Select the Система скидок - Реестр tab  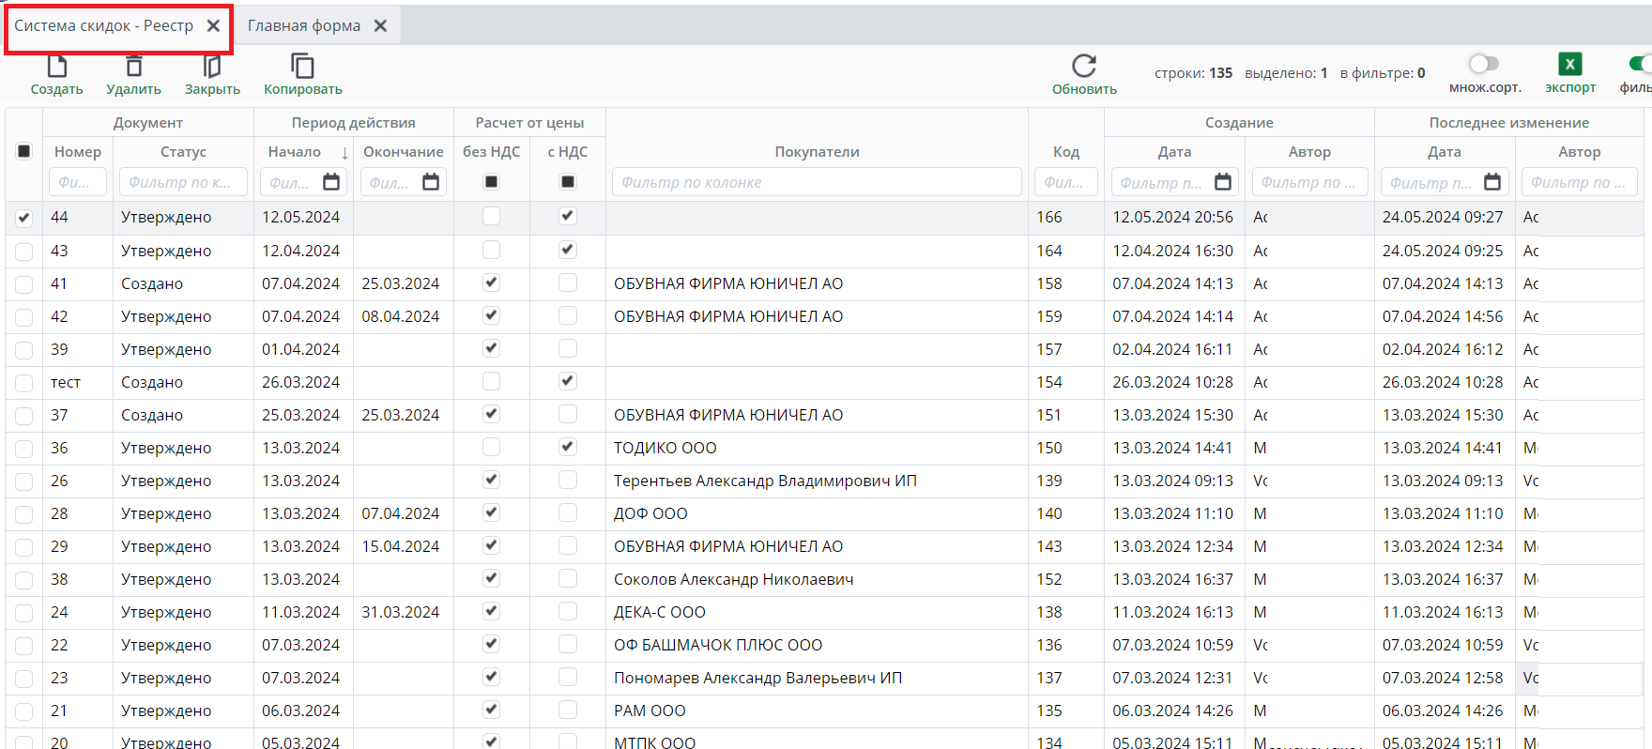pyautogui.click(x=103, y=26)
